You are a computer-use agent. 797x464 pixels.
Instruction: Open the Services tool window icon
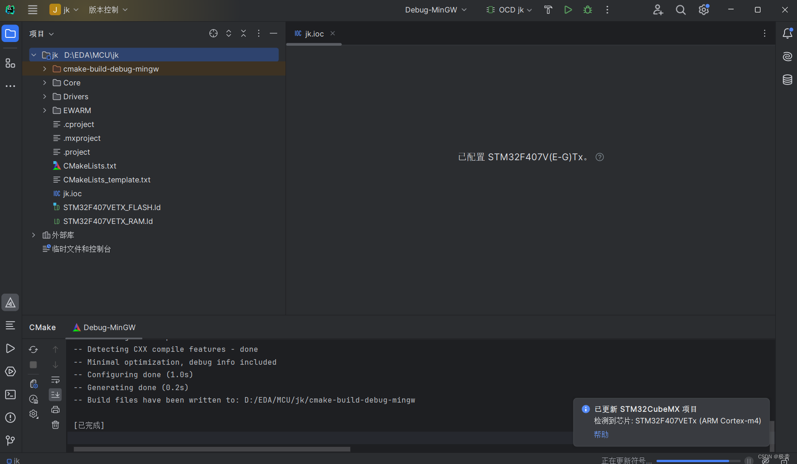click(10, 372)
